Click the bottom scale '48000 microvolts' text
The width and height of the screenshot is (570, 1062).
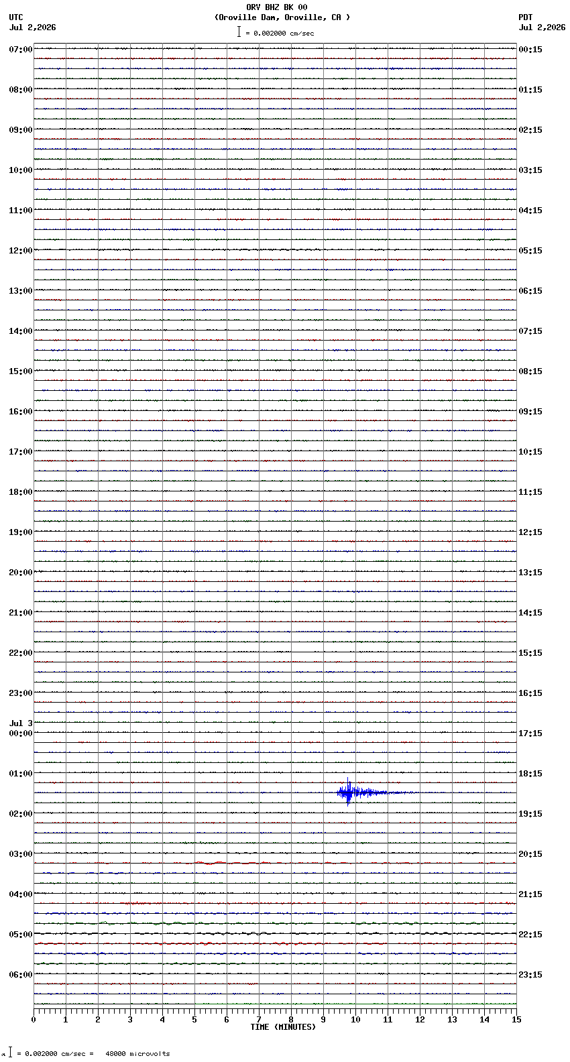pos(137,1054)
